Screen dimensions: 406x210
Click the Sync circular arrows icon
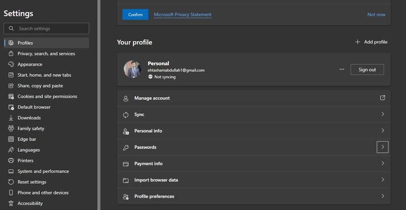pyautogui.click(x=125, y=114)
